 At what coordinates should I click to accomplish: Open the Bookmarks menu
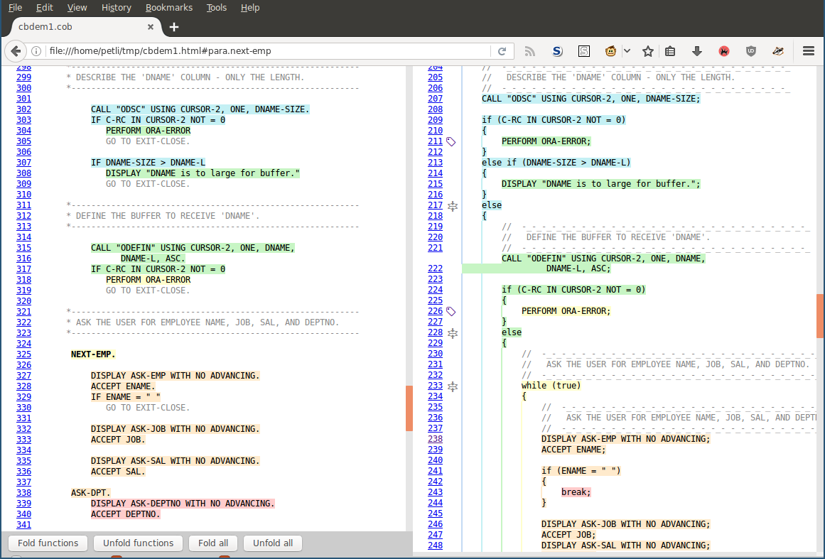pyautogui.click(x=168, y=8)
